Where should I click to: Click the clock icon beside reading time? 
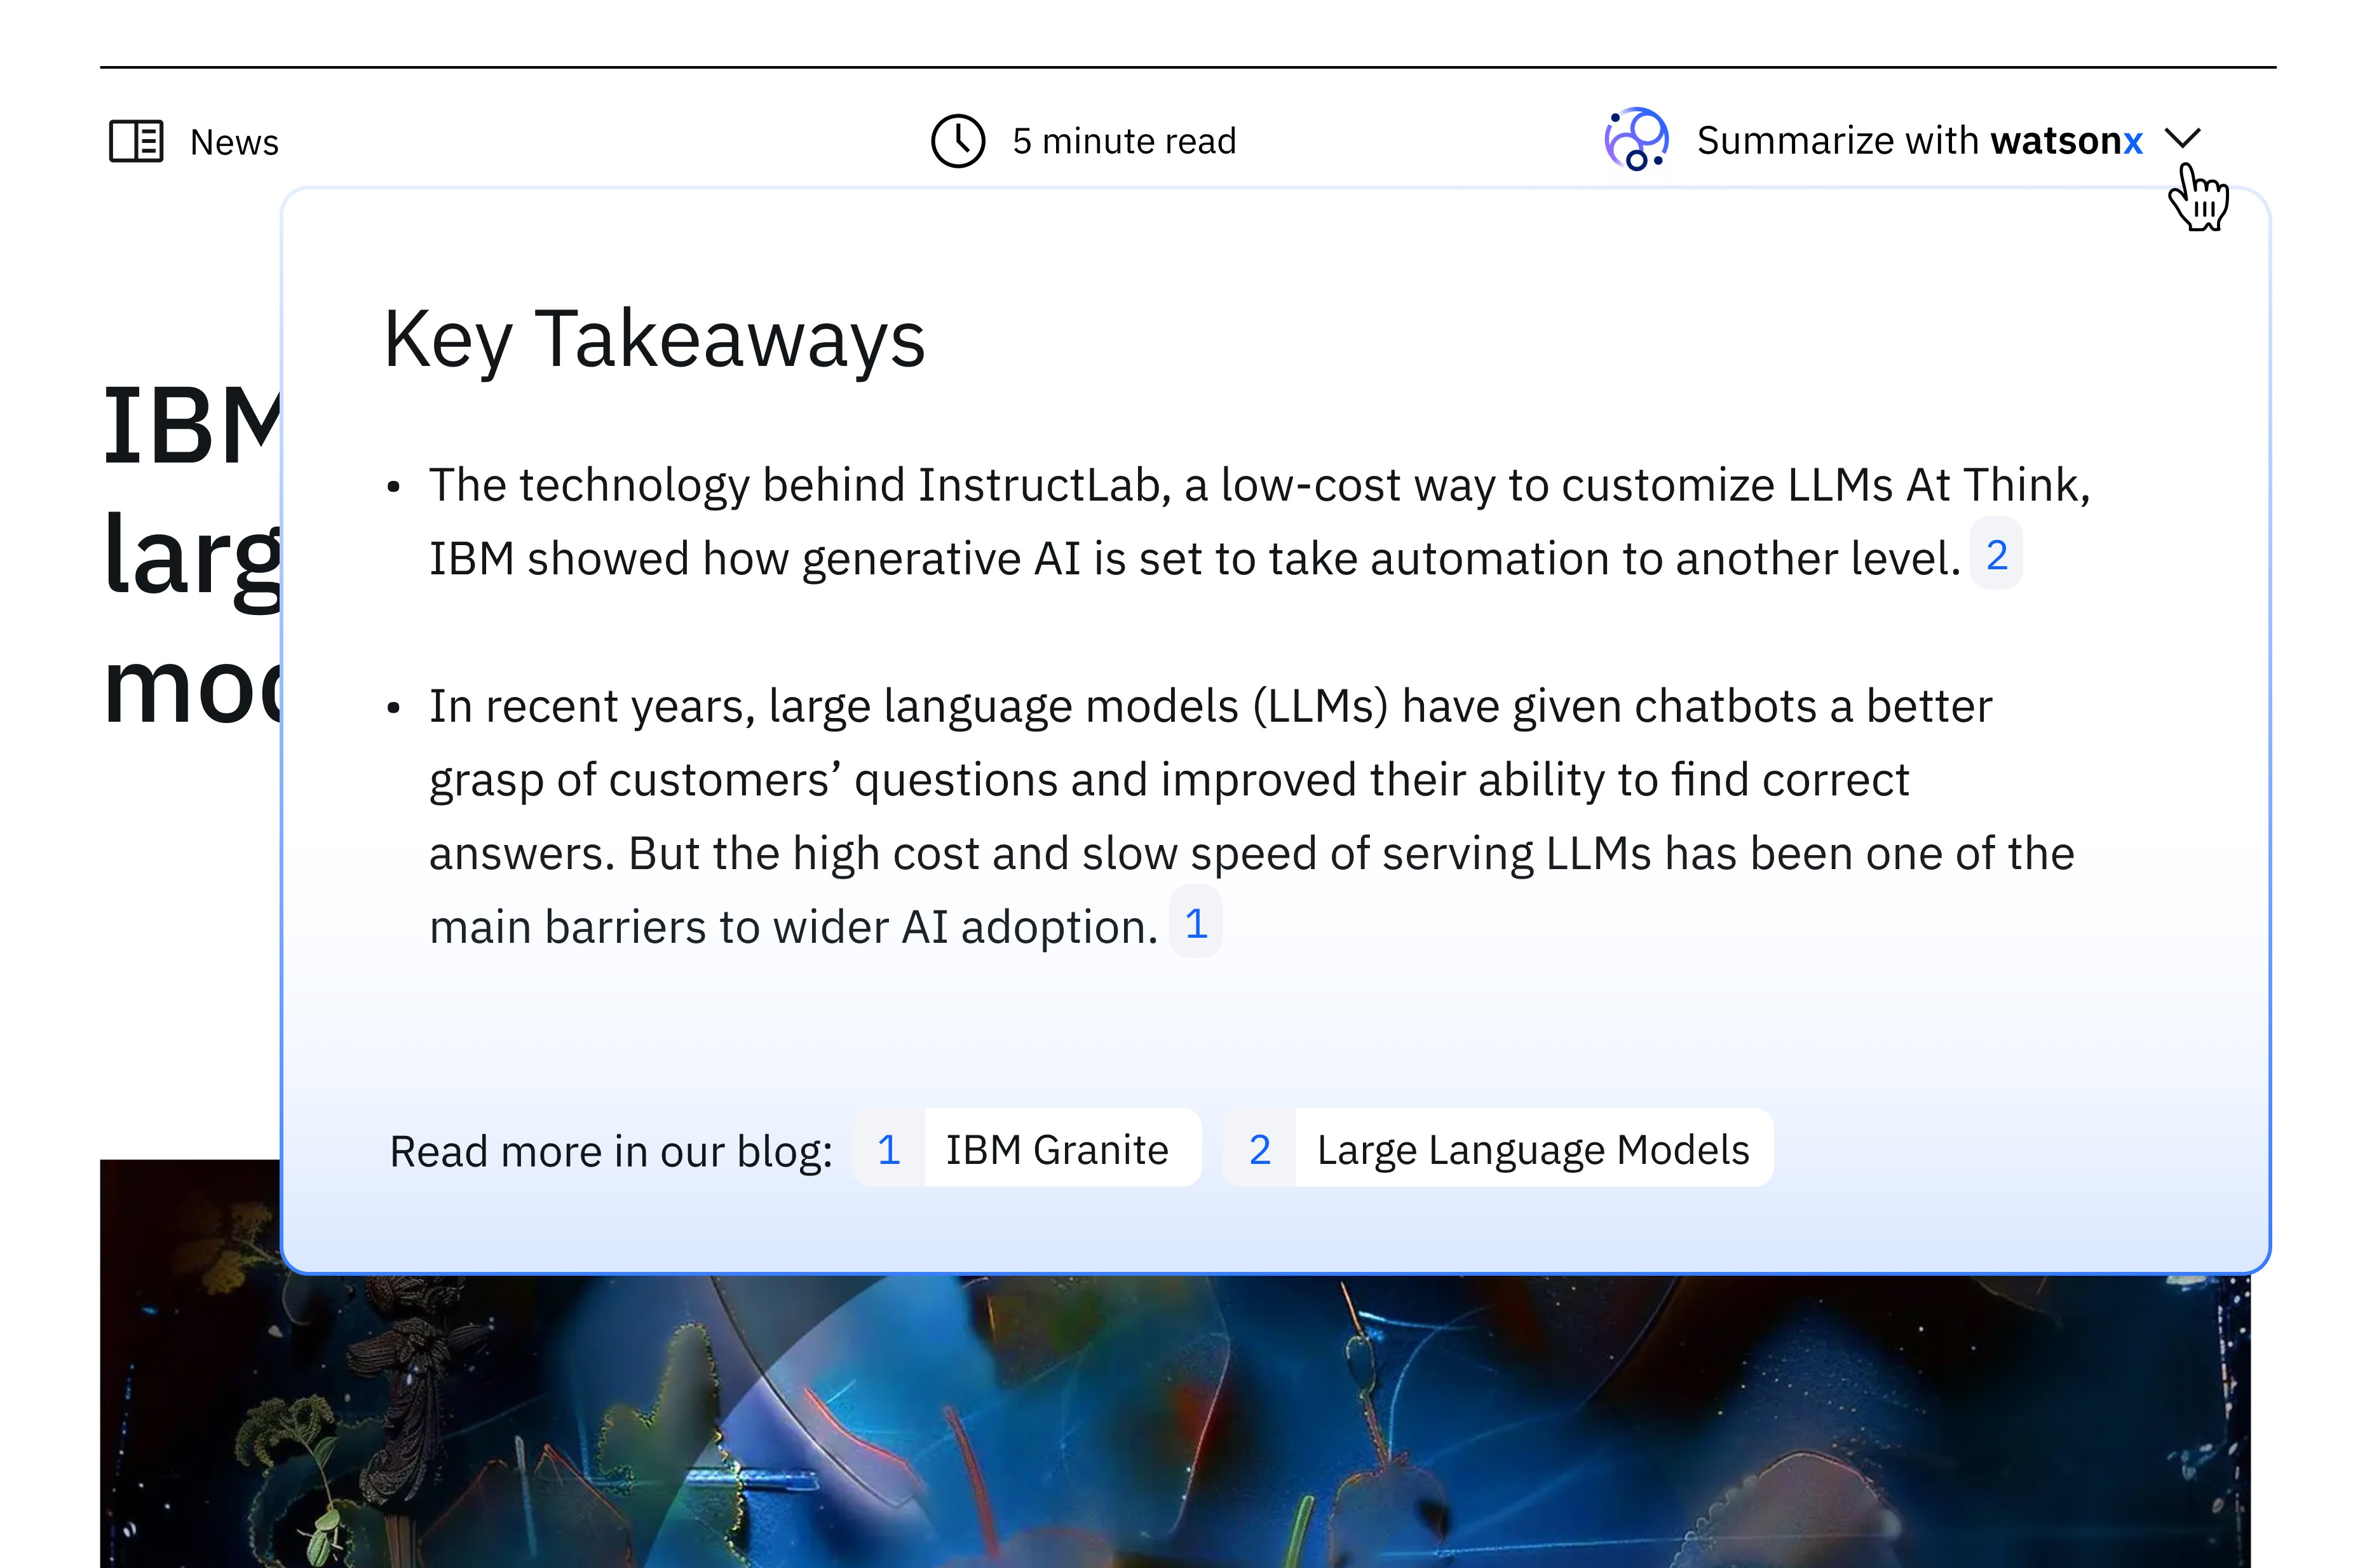coord(958,141)
